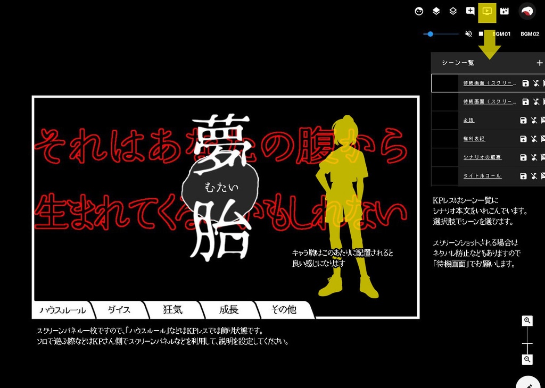The width and height of the screenshot is (545, 388).
Task: Open the cut-in effects clapperboard icon
Action: (504, 11)
